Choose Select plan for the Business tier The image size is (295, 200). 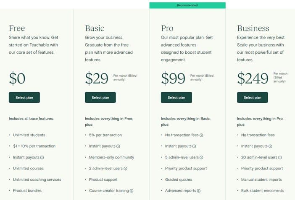[x=253, y=97]
